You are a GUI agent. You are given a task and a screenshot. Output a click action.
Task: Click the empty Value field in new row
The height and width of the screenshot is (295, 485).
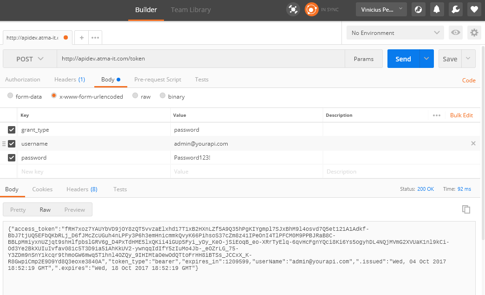click(x=247, y=172)
